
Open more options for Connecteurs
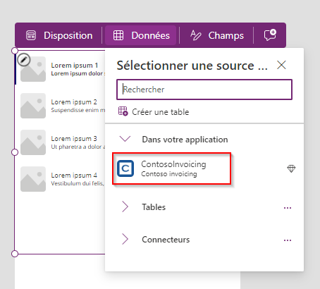288,240
